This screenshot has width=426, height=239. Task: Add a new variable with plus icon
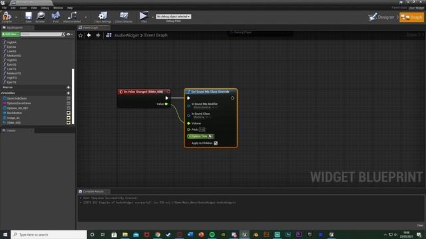pyautogui.click(x=69, y=93)
